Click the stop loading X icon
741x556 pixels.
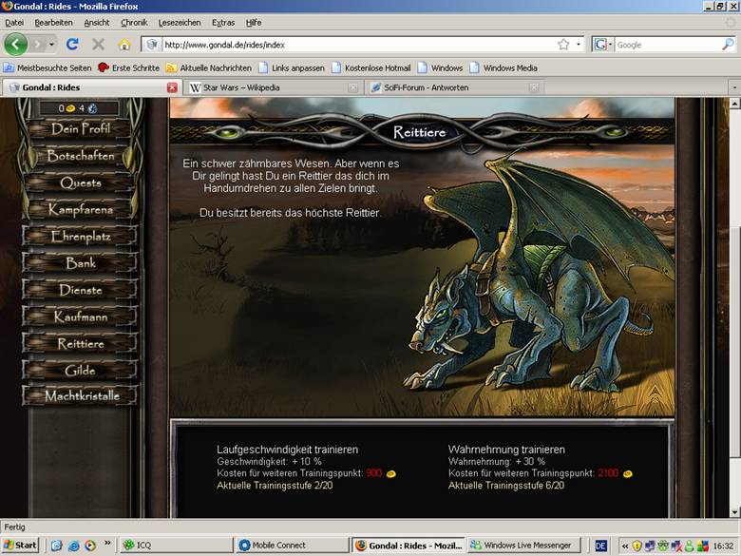(x=98, y=44)
